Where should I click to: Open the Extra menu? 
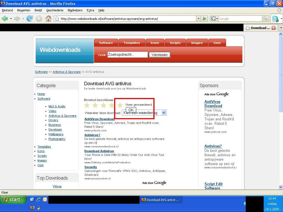[90, 10]
